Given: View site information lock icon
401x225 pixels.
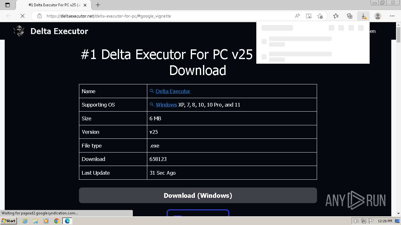Looking at the screenshot, I should point(39,16).
